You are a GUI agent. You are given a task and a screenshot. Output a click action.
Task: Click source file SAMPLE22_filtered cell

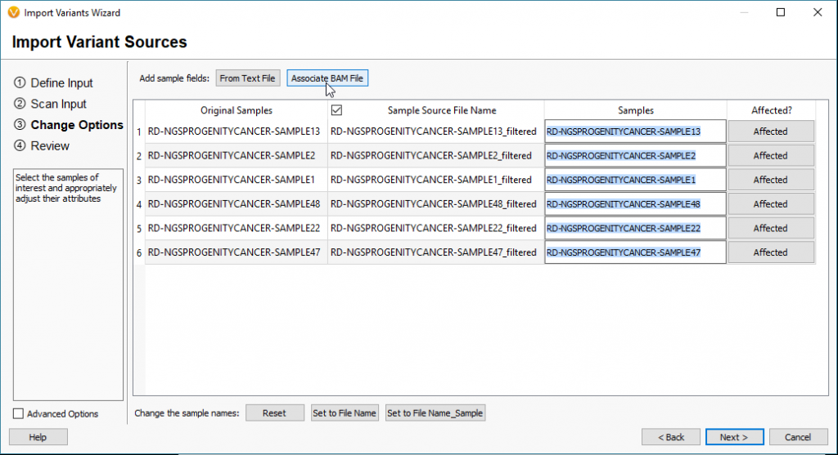(x=435, y=228)
